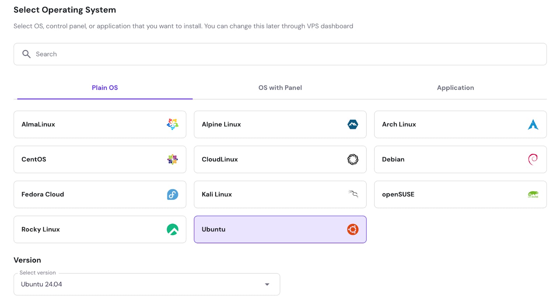Click the search magnifier icon
Viewport: 560px width, 302px height.
[26, 54]
